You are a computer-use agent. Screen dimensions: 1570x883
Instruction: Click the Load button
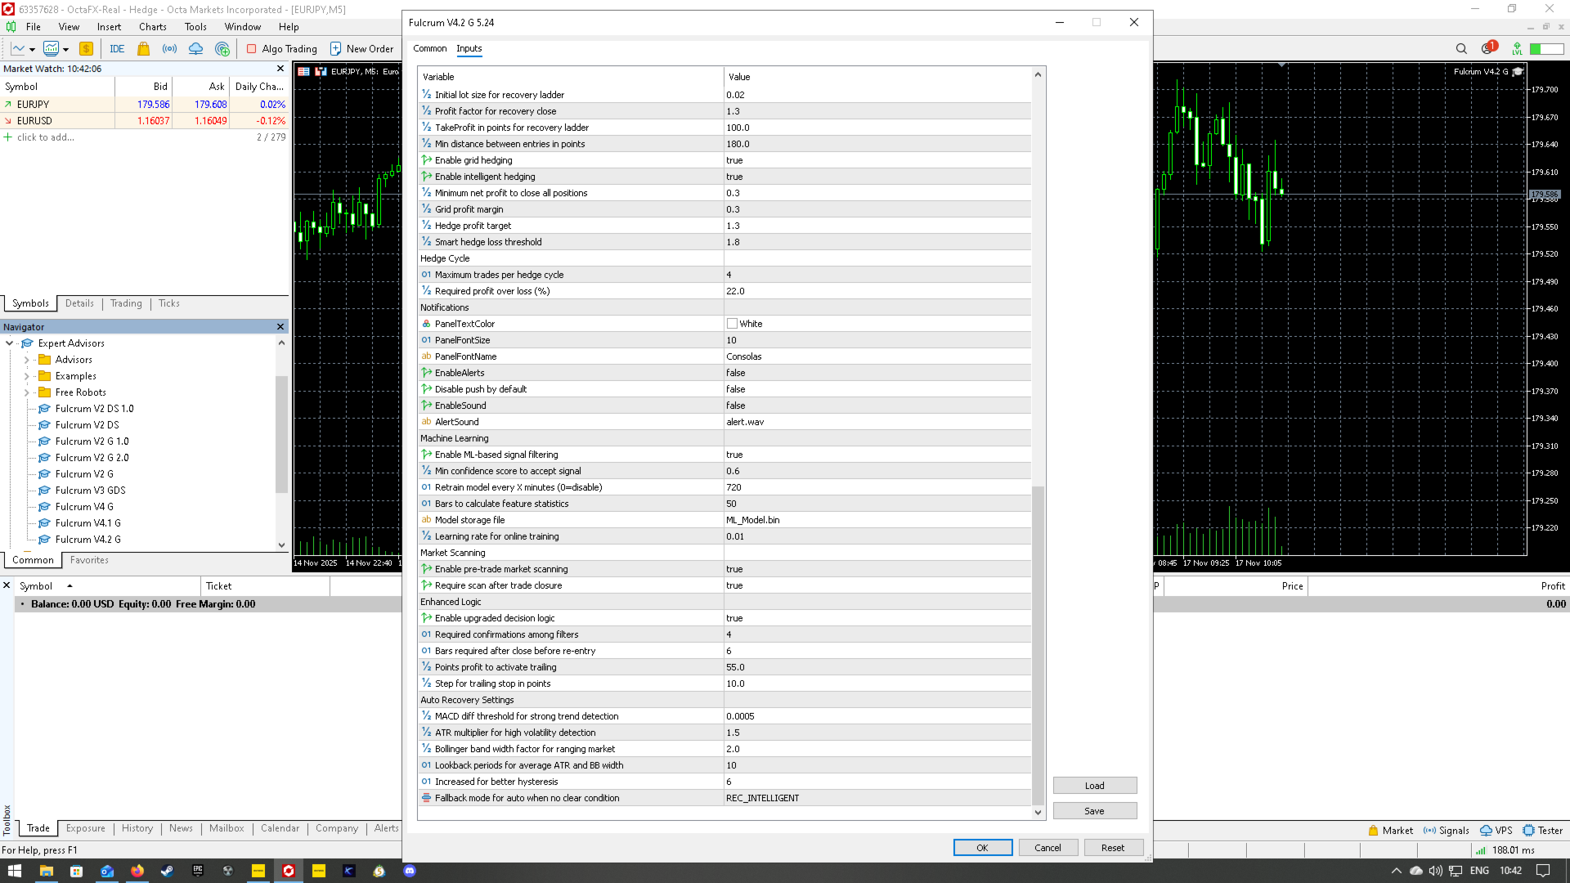point(1094,786)
